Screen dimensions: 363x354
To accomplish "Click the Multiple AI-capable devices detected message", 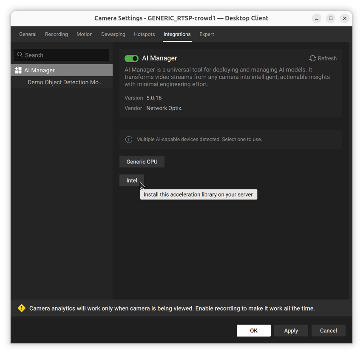I will point(199,140).
